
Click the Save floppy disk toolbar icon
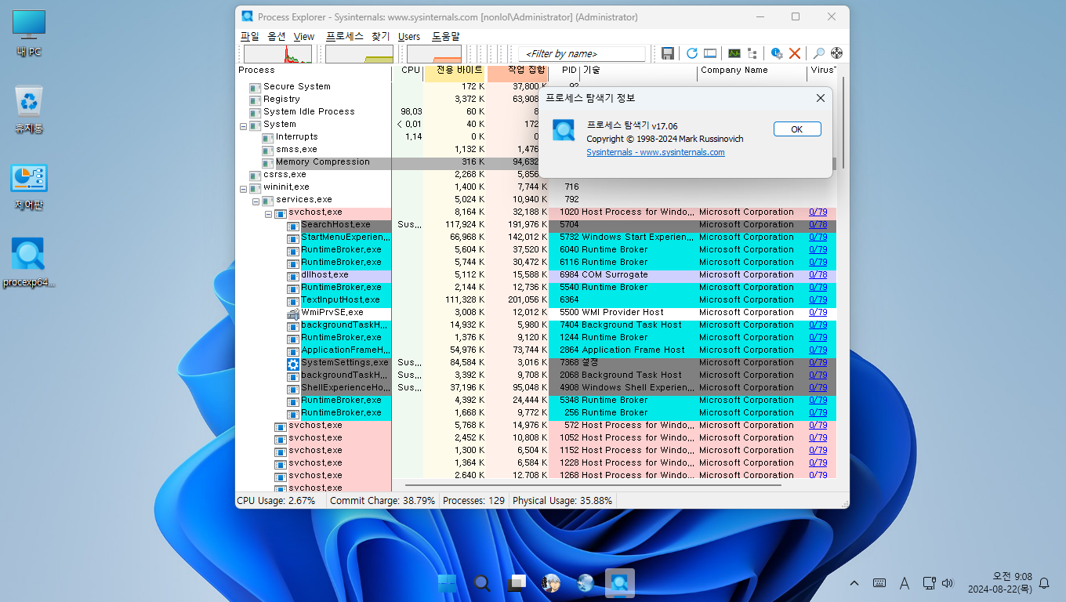pyautogui.click(x=668, y=53)
